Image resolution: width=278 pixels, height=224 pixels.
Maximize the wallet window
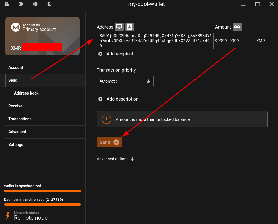[x=257, y=4]
